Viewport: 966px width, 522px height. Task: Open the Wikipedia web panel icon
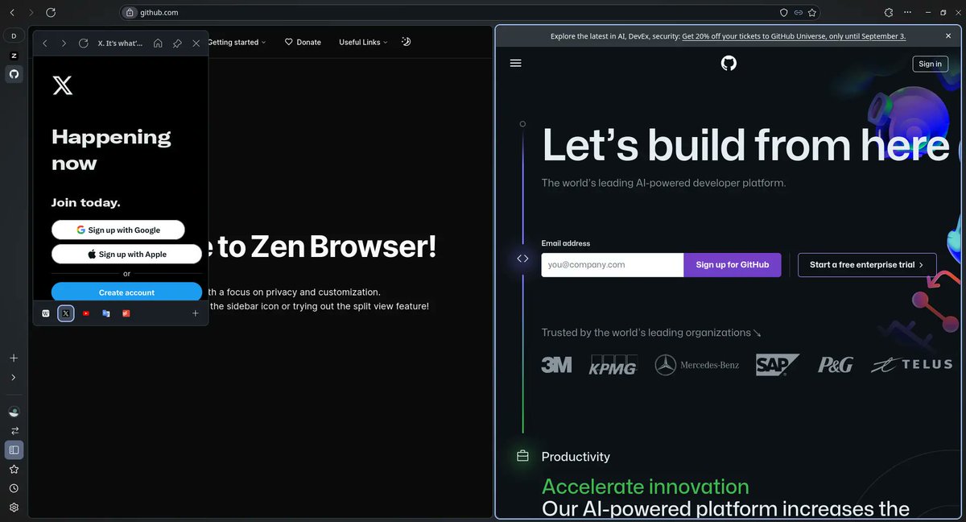coord(46,313)
